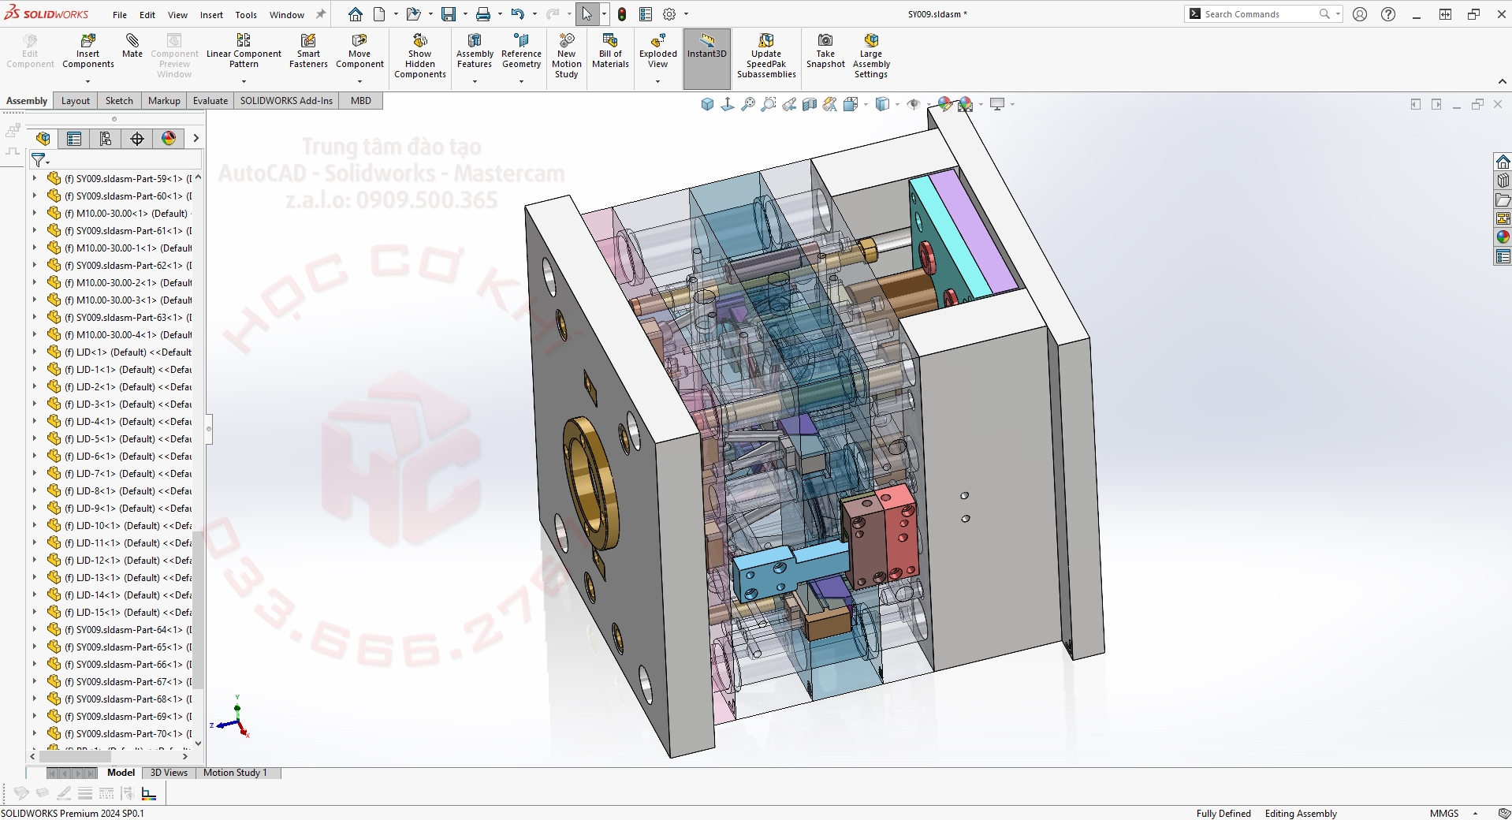Switch to the Sketch tab
The height and width of the screenshot is (820, 1512).
pyautogui.click(x=119, y=101)
